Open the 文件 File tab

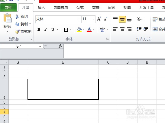(x=8, y=8)
